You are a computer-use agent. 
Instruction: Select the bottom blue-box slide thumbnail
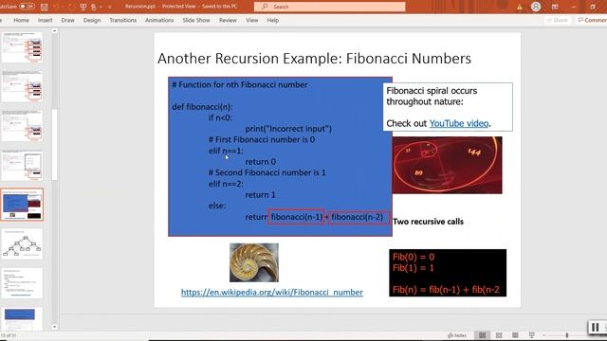pos(22,318)
